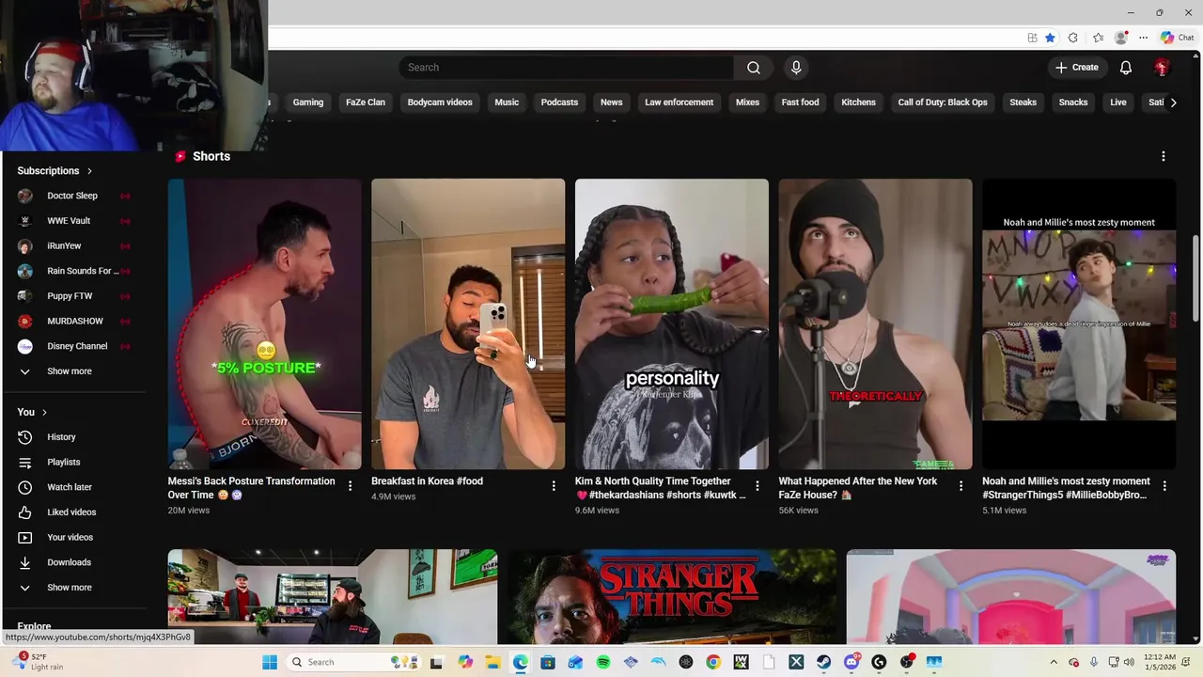Open the You section header
1203x677 pixels.
coord(32,412)
